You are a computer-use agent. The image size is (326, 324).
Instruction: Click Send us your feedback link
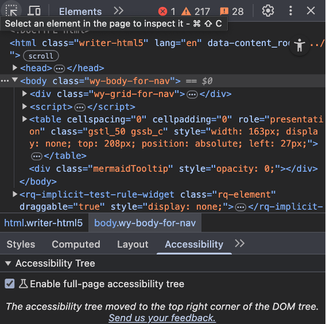[x=162, y=318]
